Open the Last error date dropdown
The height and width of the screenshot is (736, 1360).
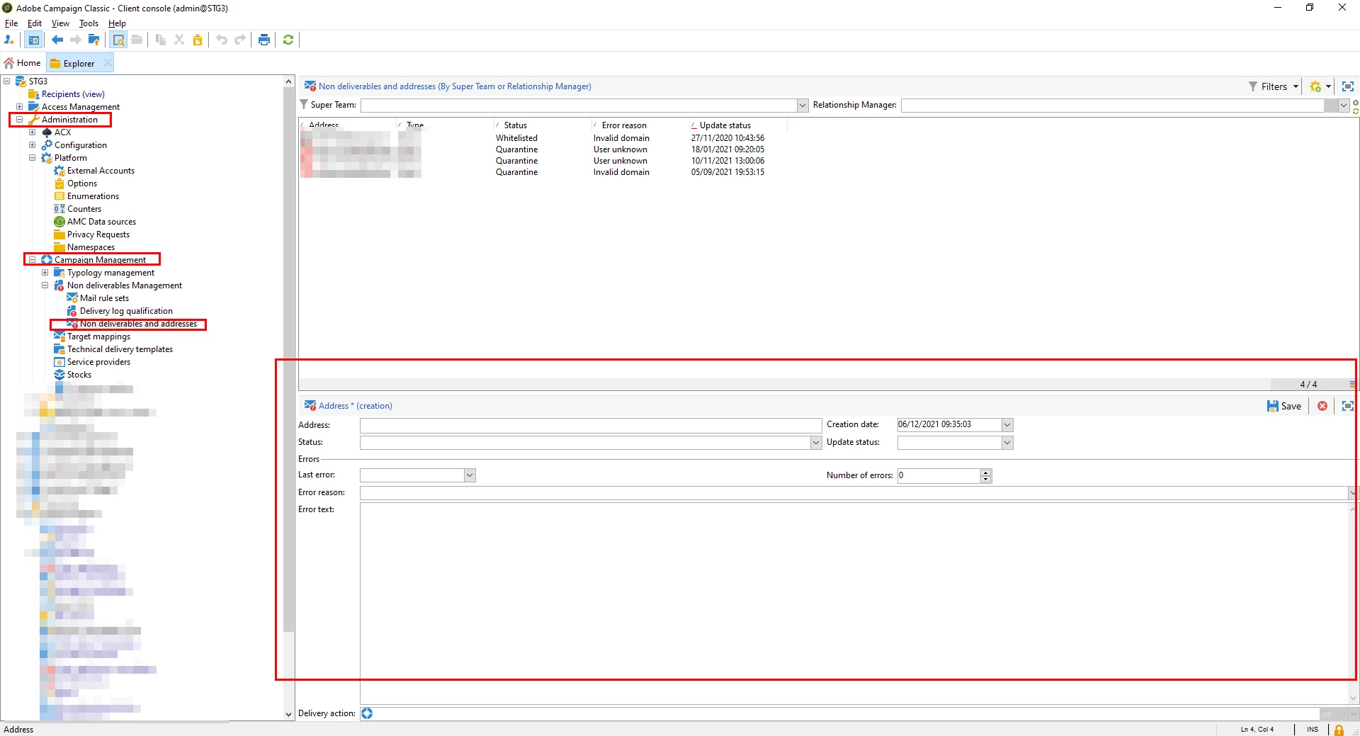coord(470,475)
